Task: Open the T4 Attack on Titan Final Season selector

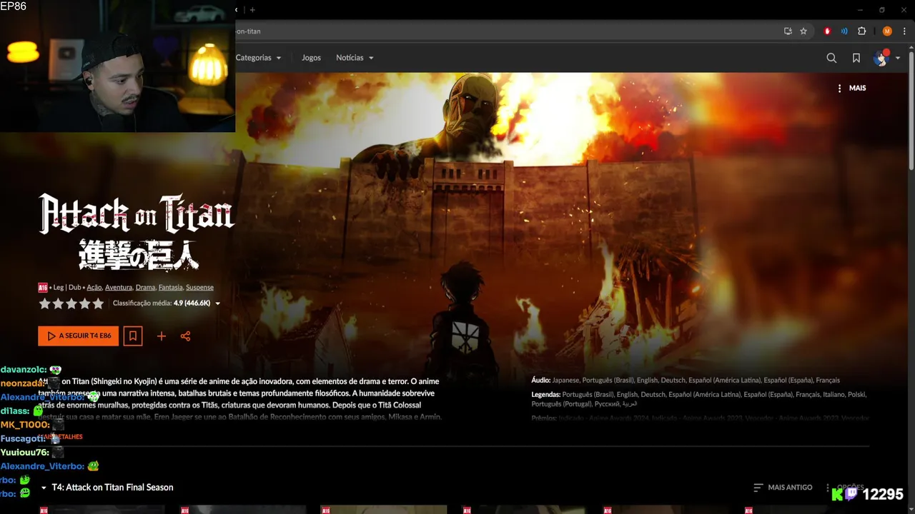Action: click(107, 488)
